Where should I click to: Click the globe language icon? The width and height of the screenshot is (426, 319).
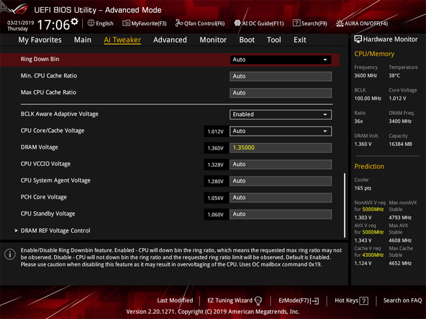pyautogui.click(x=91, y=23)
